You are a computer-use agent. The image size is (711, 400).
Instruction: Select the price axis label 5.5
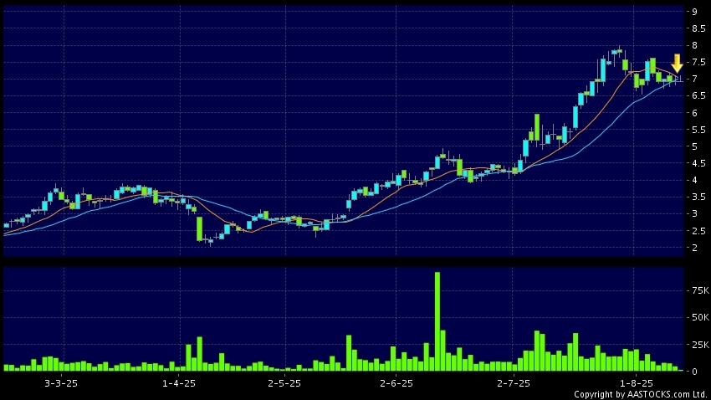click(698, 130)
